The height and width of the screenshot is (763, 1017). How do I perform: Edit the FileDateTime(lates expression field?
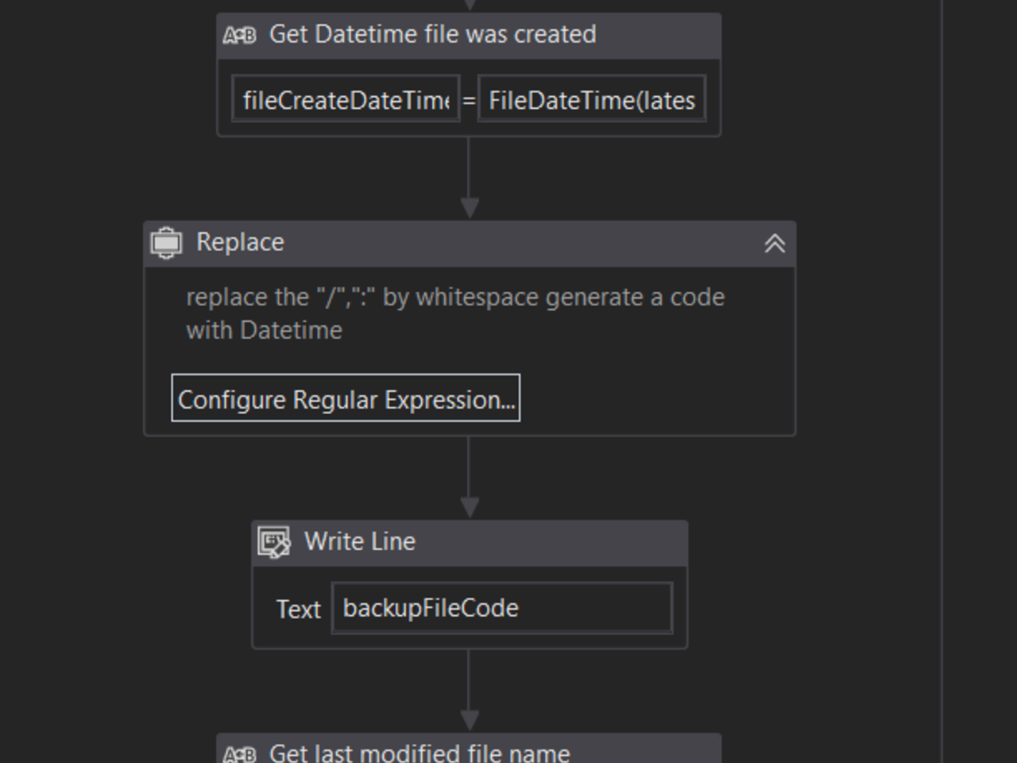click(592, 99)
